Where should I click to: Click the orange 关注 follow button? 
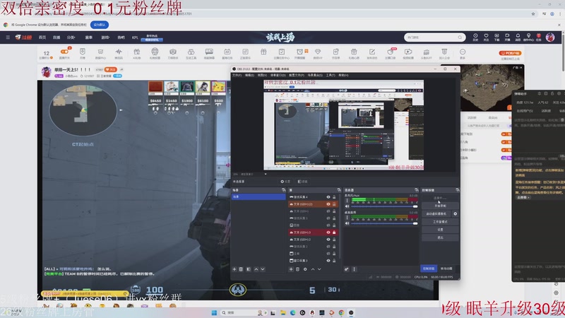[x=111, y=69]
